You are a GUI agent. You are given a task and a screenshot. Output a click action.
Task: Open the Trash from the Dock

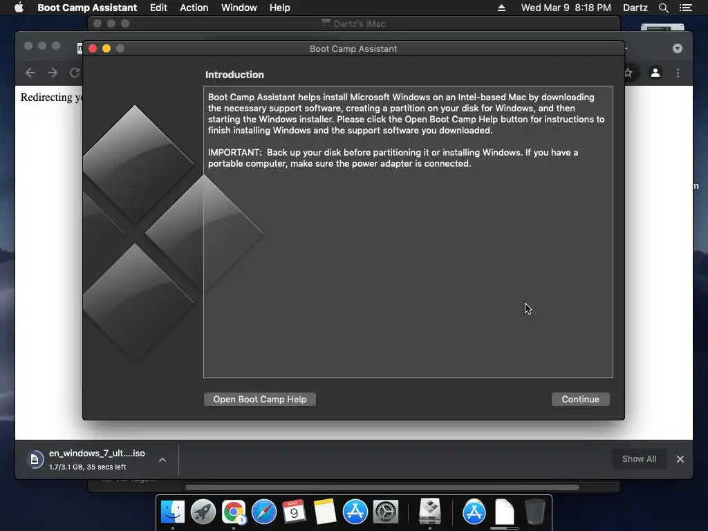click(535, 512)
